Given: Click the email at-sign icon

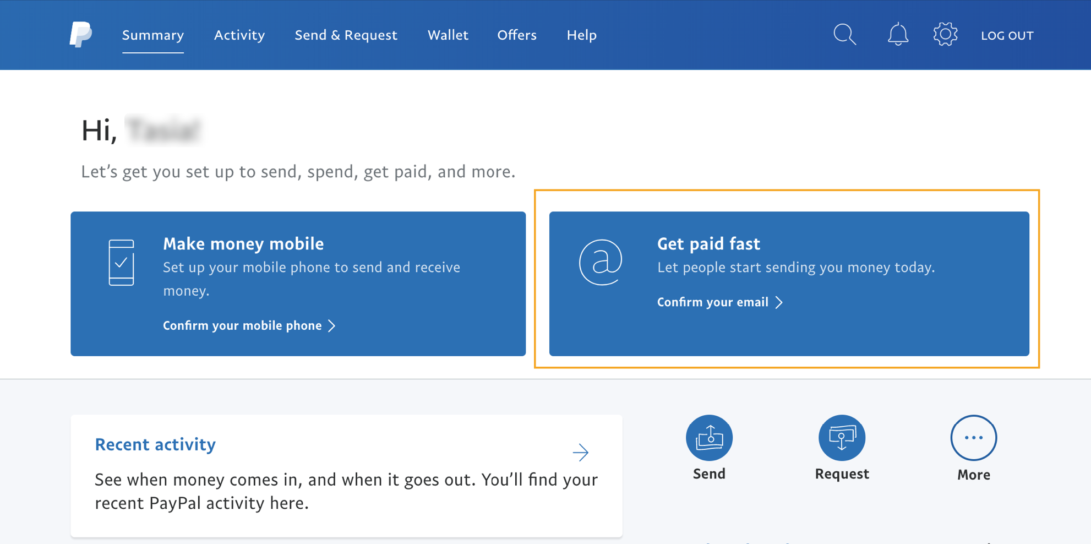Looking at the screenshot, I should tap(601, 262).
